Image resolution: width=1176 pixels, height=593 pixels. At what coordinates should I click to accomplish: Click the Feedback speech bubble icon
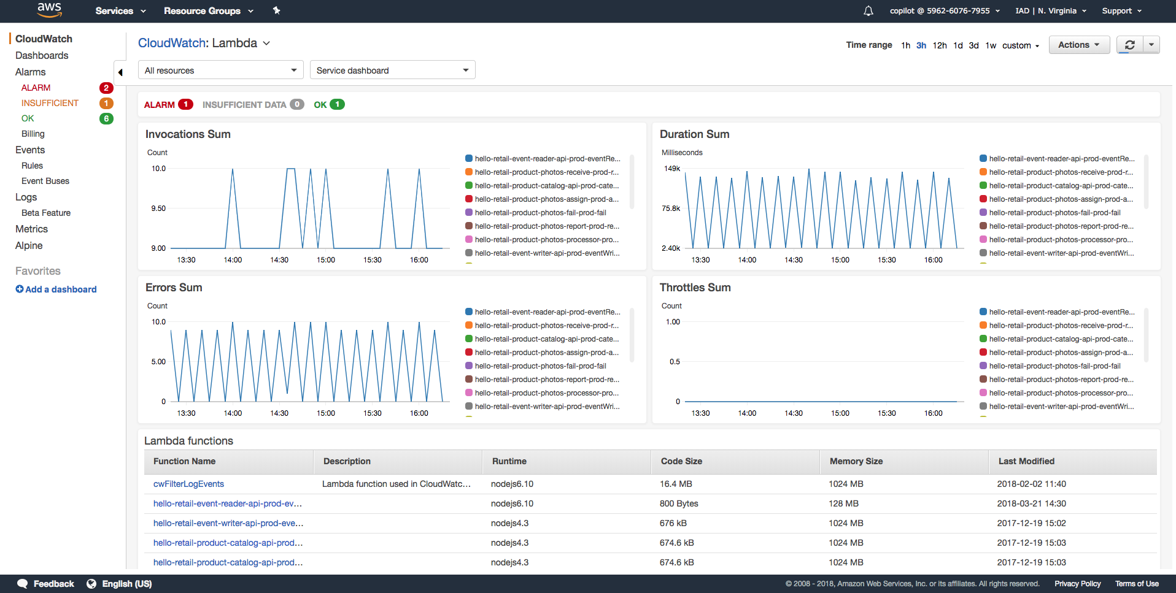tap(23, 584)
